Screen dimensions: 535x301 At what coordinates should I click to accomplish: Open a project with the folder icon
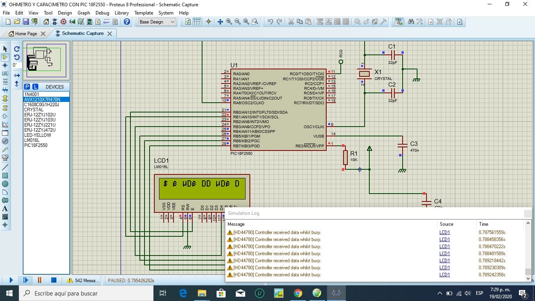pos(17,22)
